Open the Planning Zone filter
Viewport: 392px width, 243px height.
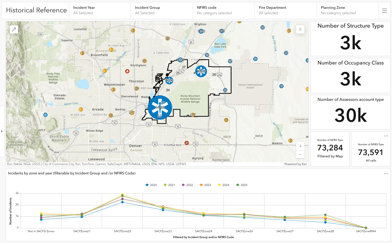[347, 11]
